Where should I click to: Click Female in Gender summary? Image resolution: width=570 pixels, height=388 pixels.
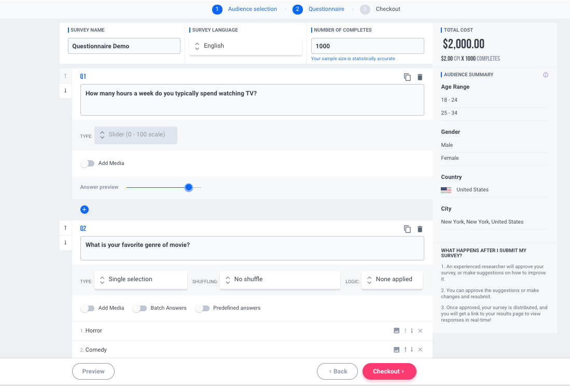pyautogui.click(x=450, y=158)
